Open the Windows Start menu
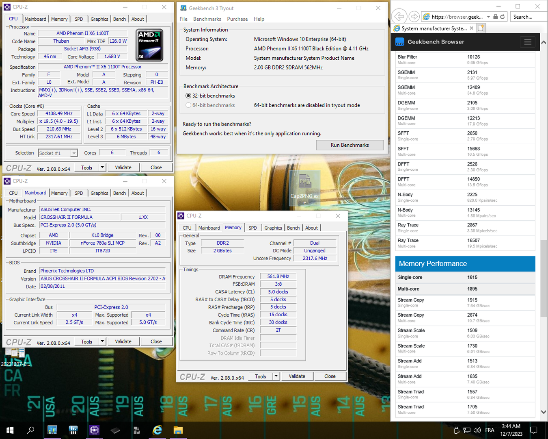 [x=10, y=430]
